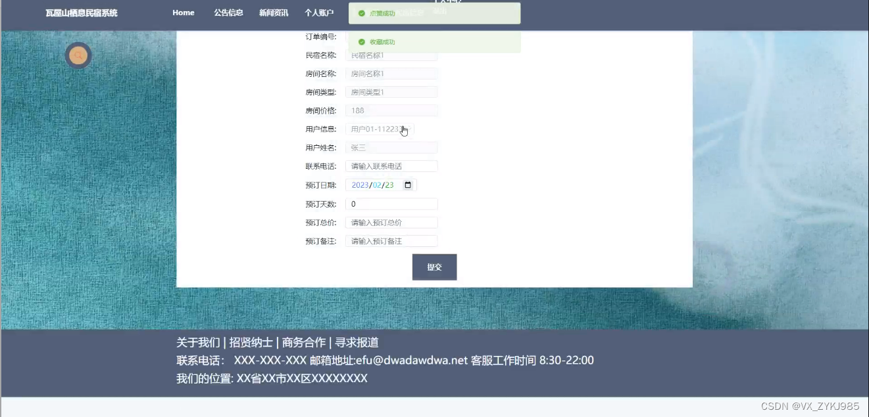Click the 我们的位置 address line
869x417 pixels.
[x=272, y=378]
